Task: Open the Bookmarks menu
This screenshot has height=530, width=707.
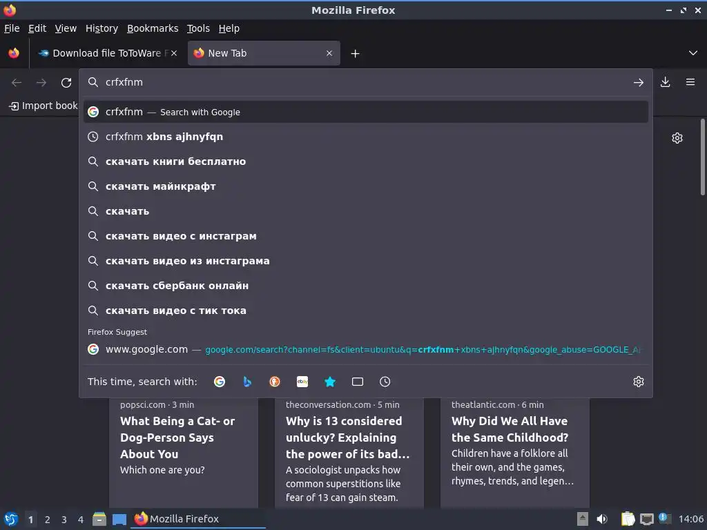Action: click(153, 28)
